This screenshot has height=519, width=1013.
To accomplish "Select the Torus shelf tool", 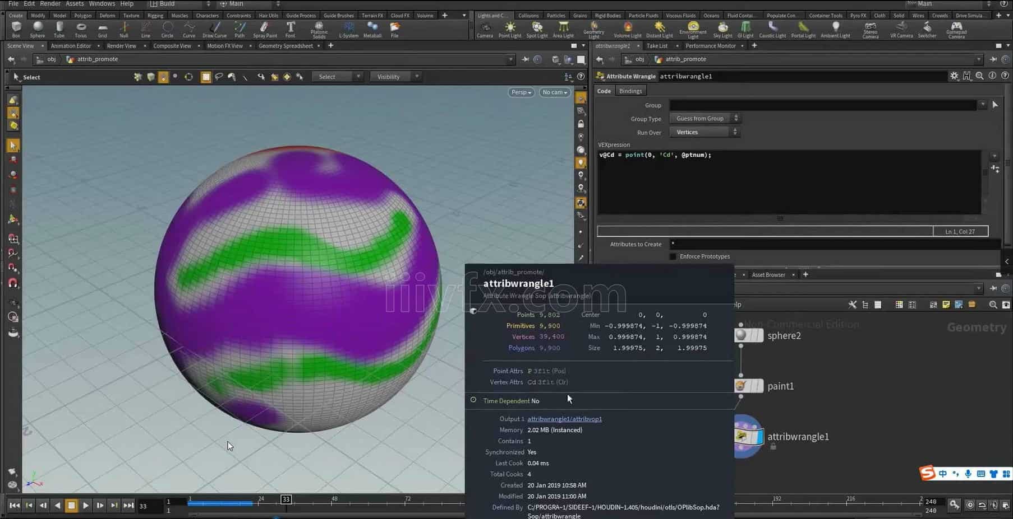I will tap(81, 30).
